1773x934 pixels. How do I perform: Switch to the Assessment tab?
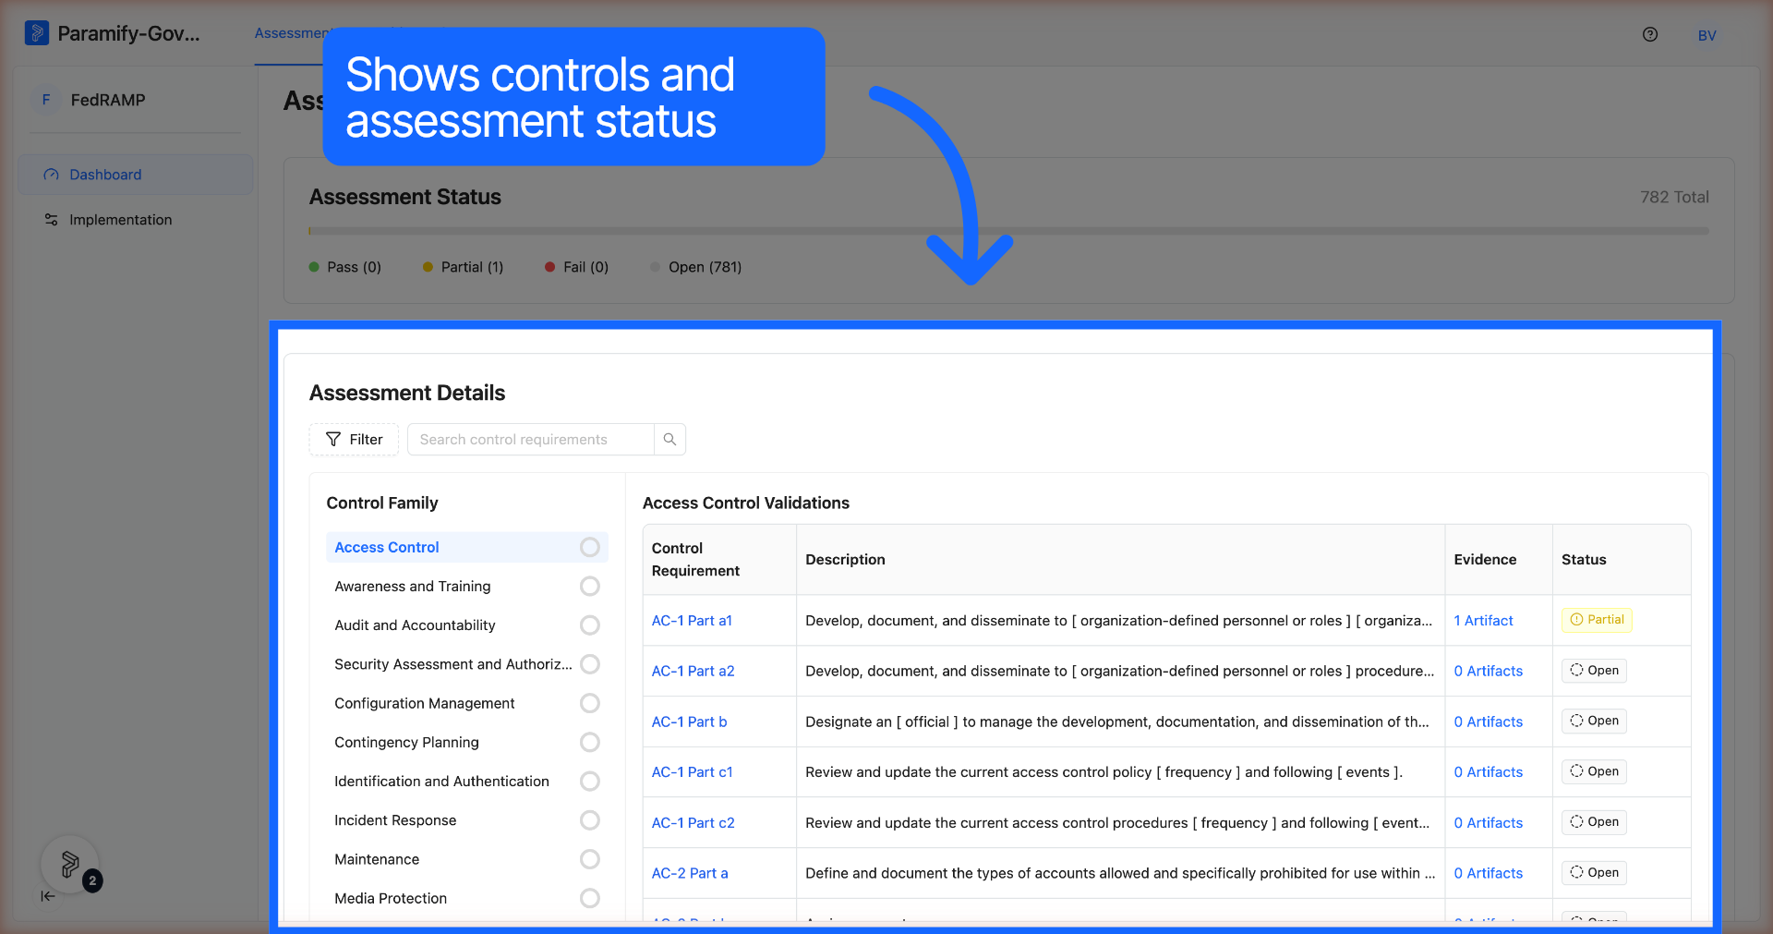pos(289,33)
